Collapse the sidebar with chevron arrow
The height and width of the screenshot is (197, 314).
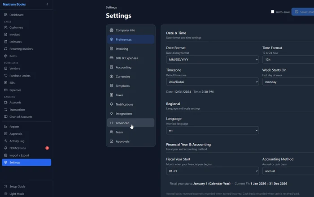tap(47, 4)
